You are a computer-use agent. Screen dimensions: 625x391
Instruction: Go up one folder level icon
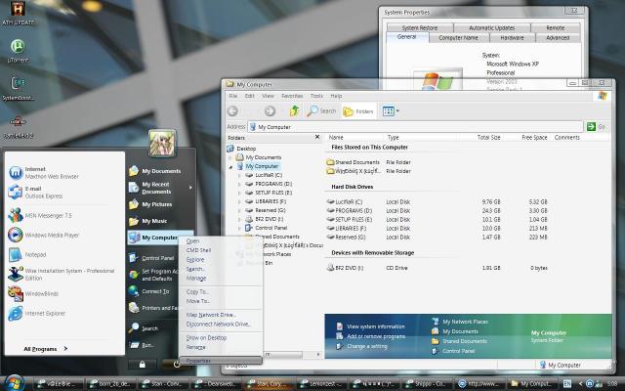point(295,110)
